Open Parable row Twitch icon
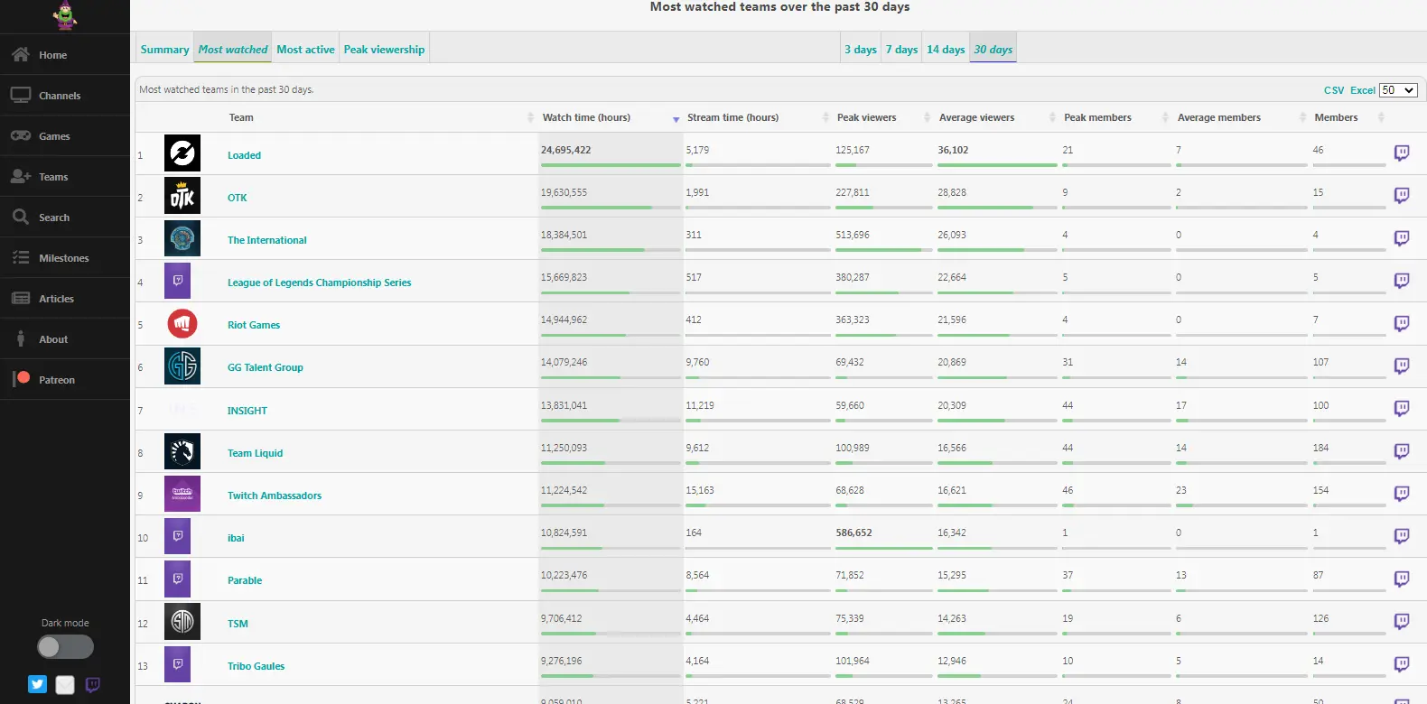The width and height of the screenshot is (1427, 704). point(1402,579)
